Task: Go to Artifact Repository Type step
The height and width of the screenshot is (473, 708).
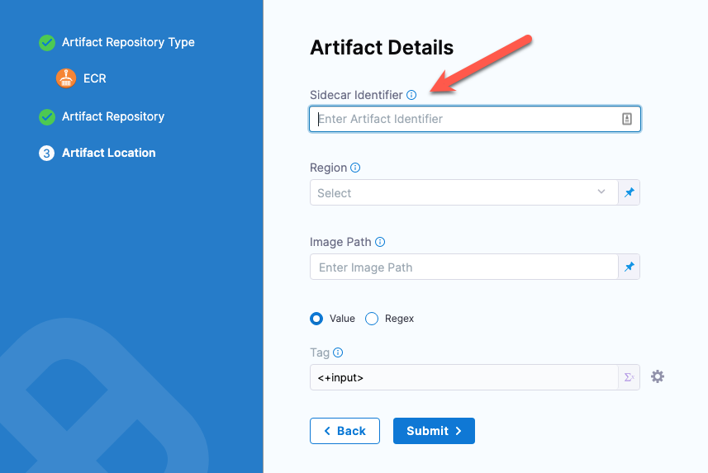Action: coord(128,42)
